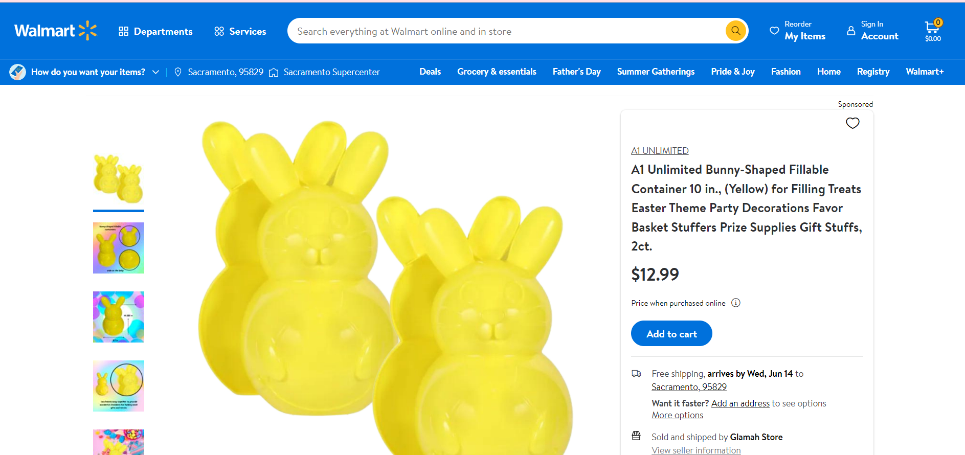Image resolution: width=965 pixels, height=455 pixels.
Task: Open the More options link
Action: click(x=677, y=415)
